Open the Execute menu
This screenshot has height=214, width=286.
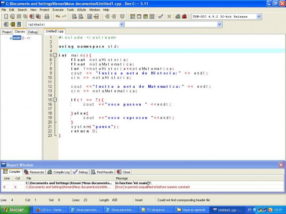pos(58,10)
